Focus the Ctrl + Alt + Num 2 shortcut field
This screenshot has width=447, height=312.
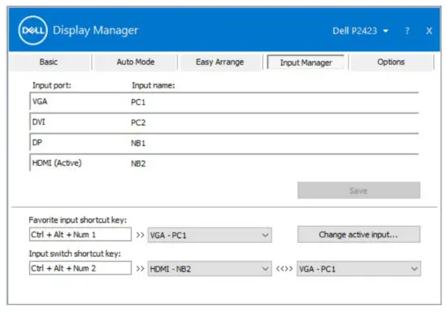[80, 268]
